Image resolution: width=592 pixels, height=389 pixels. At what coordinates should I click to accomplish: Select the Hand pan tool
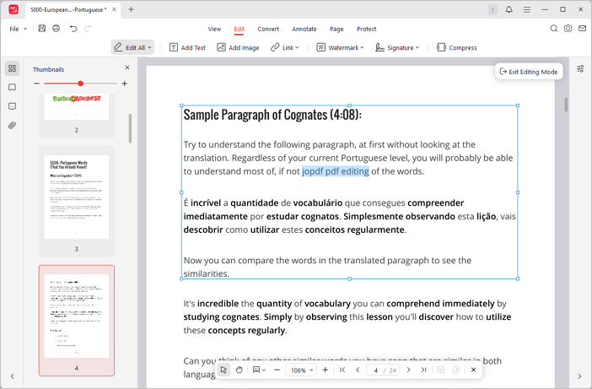[x=239, y=370]
